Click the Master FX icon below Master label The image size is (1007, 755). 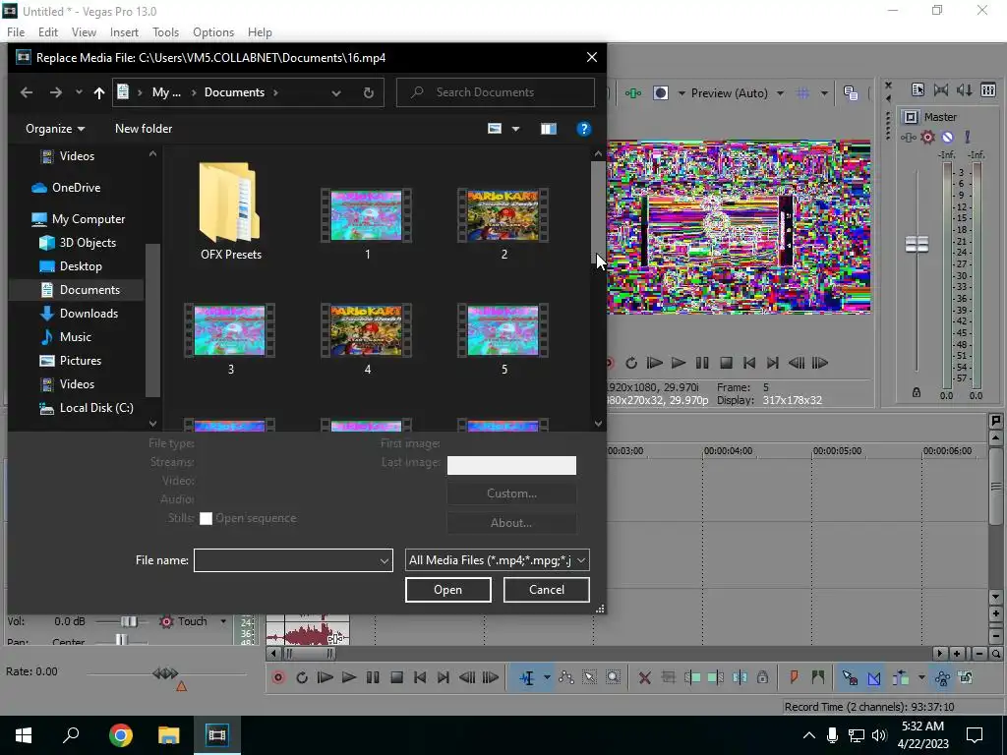point(908,137)
